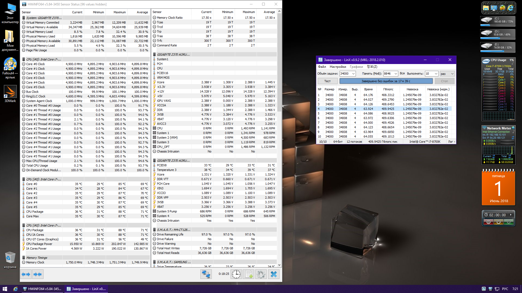Click the completed test progress bar
522x293 pixels.
pos(386,81)
